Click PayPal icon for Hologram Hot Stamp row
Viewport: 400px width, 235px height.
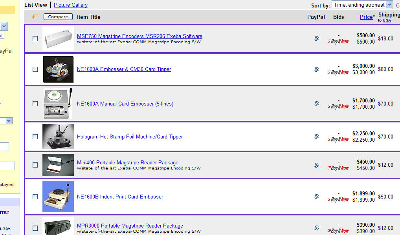(x=317, y=137)
